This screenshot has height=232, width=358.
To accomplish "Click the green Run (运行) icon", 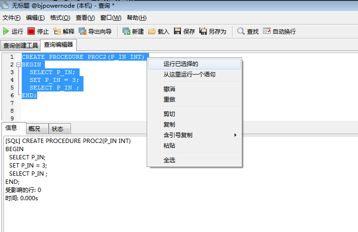I will [x=6, y=31].
